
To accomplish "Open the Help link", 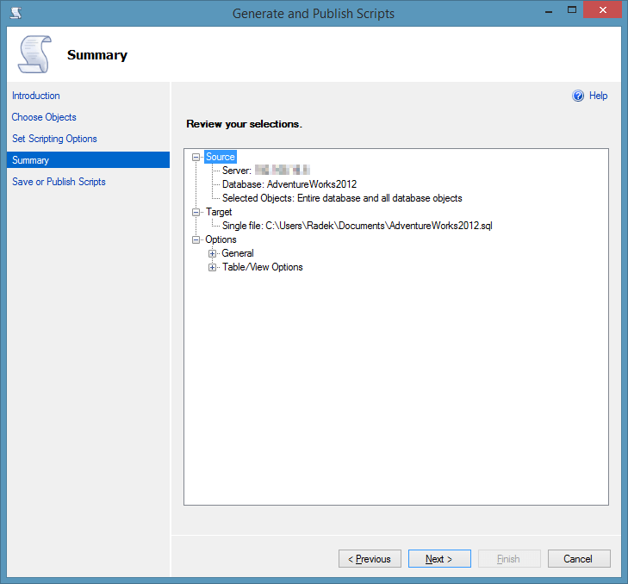I will coord(599,96).
